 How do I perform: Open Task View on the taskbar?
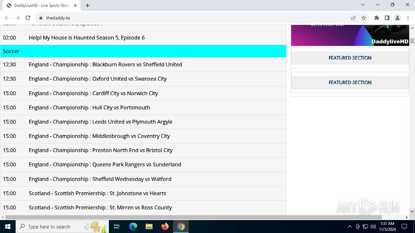pyautogui.click(x=117, y=227)
